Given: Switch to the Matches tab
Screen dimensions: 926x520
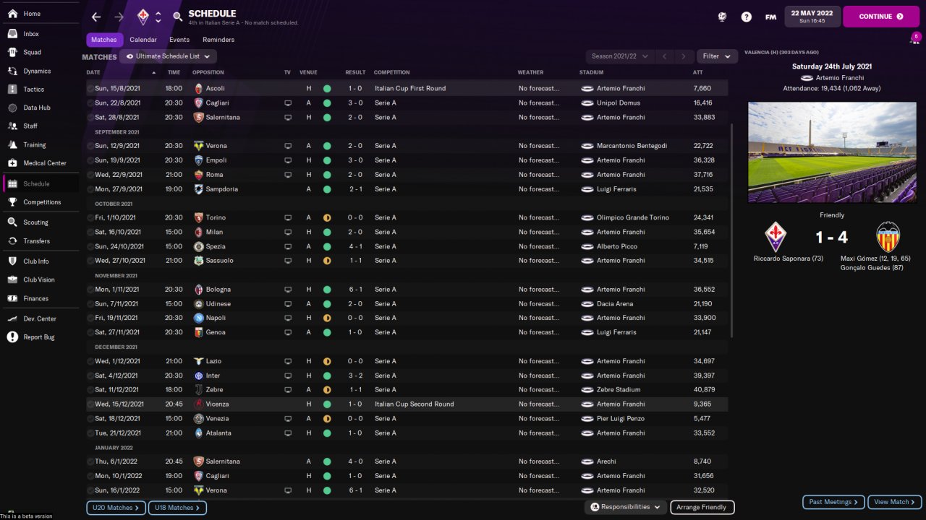Looking at the screenshot, I should (104, 40).
